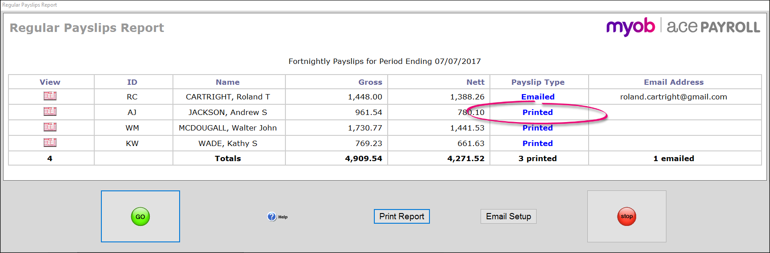This screenshot has width=770, height=253.
Task: Click the green GO button
Action: 140,217
